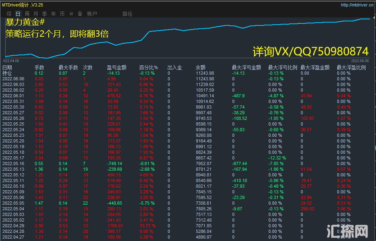Click the 余额 column header
376x241 pixels.
200,68
